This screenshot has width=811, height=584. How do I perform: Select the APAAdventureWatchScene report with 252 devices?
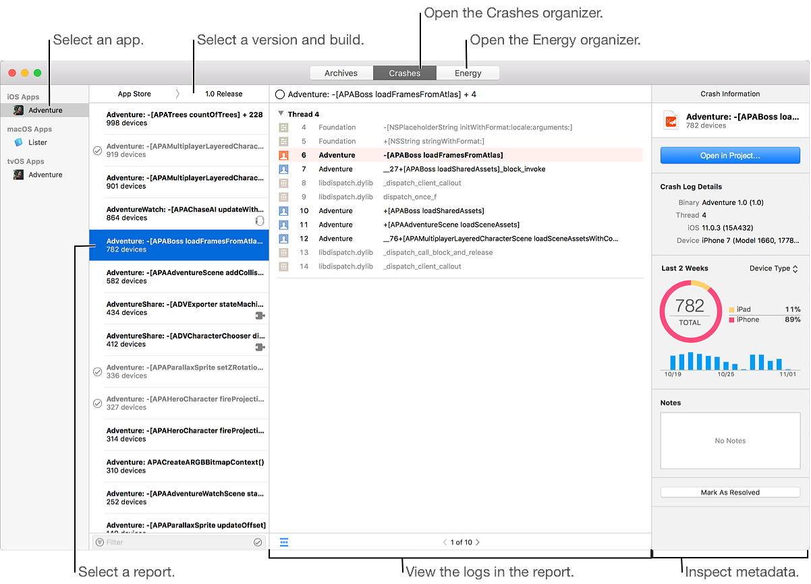pos(179,498)
